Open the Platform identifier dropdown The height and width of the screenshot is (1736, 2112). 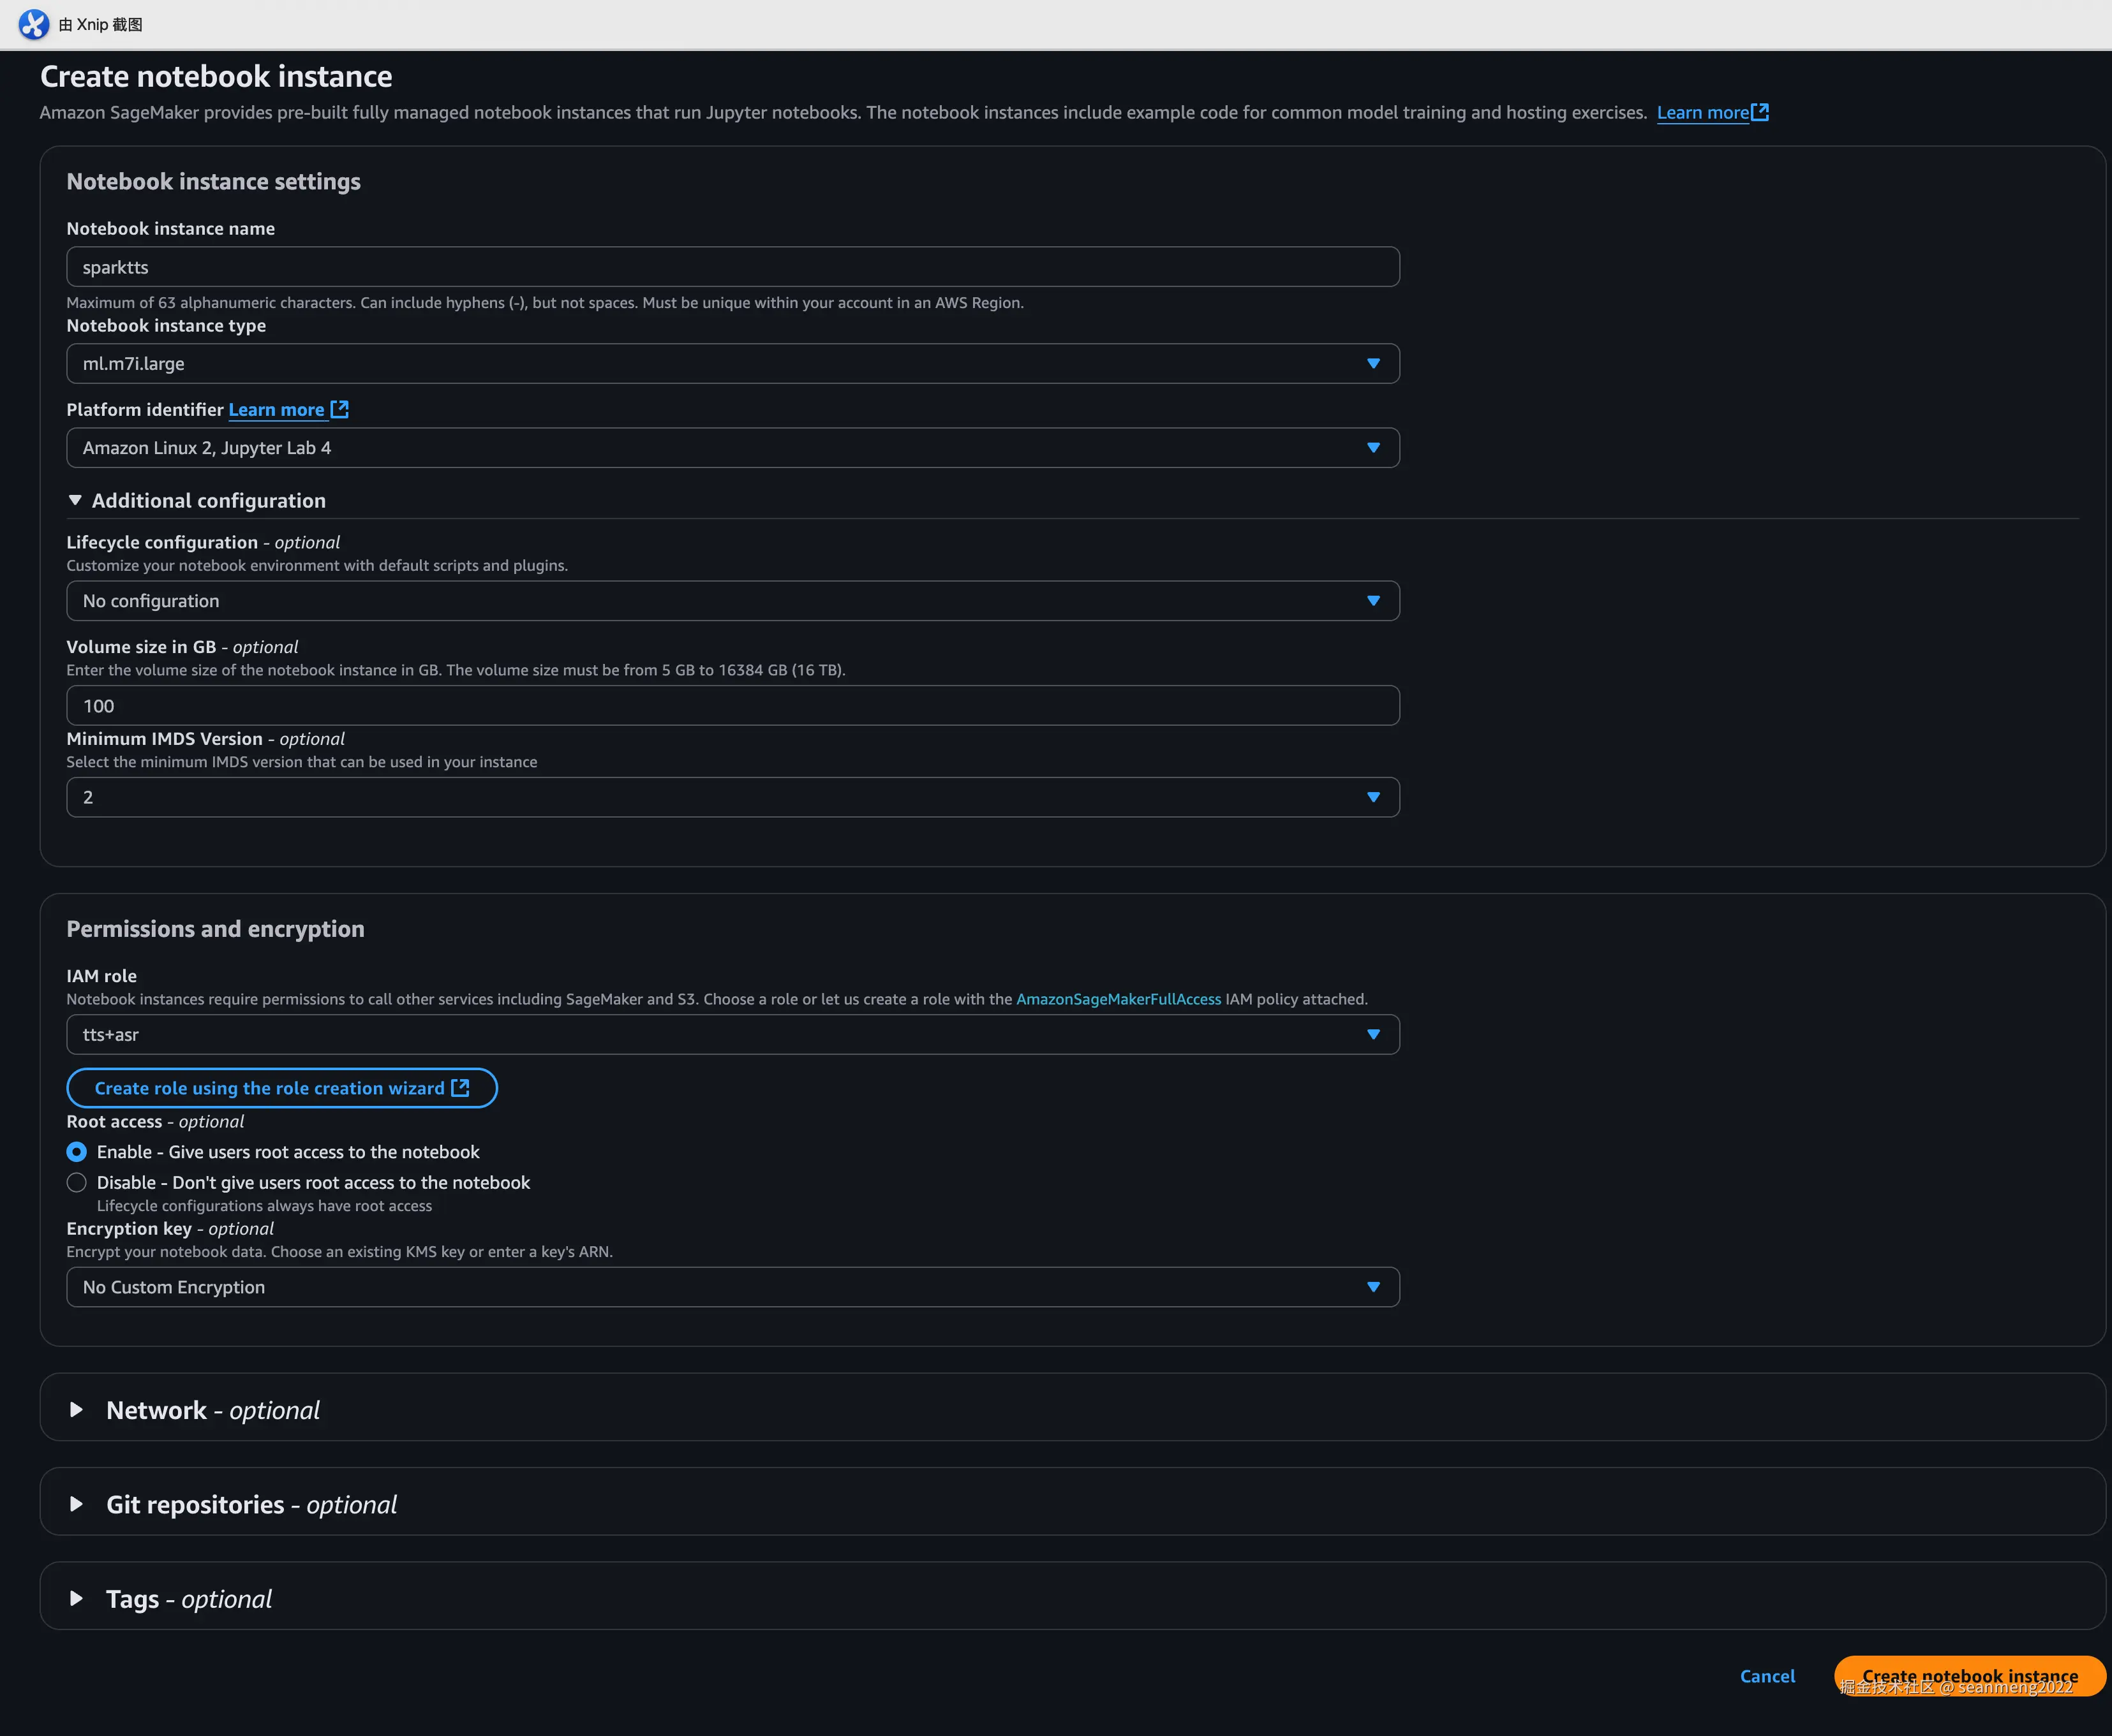pos(731,448)
